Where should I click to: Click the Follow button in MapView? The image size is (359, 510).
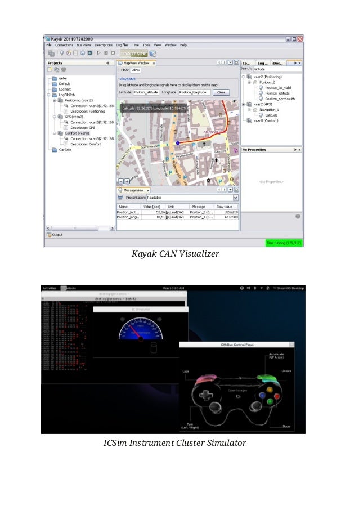tap(135, 70)
